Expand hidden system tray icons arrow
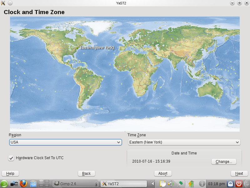The height and width of the screenshot is (188, 250). tap(152, 184)
